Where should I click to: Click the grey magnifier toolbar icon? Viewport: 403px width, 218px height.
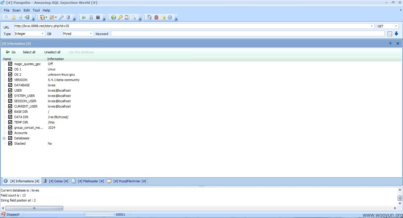(134, 17)
